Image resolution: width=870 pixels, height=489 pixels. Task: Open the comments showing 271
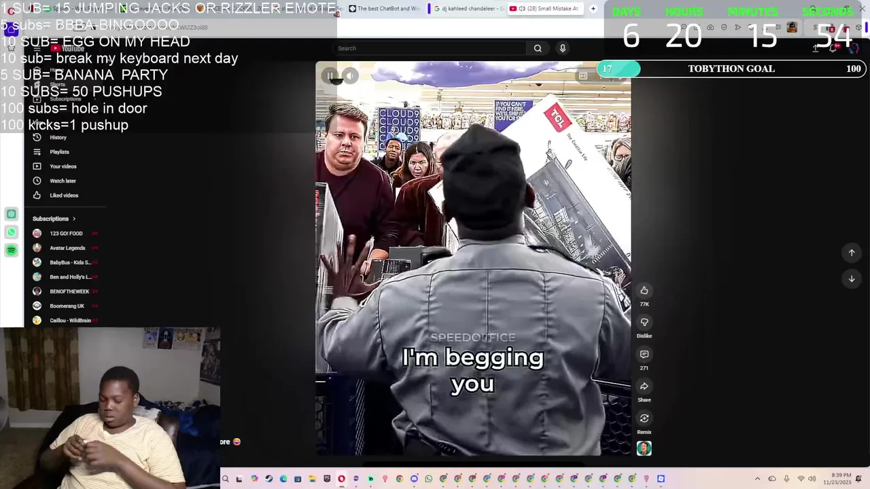tap(644, 355)
